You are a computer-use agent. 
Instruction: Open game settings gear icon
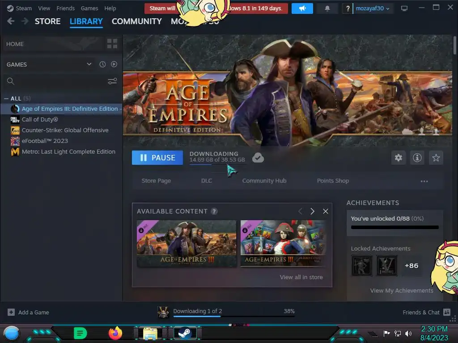click(x=399, y=158)
